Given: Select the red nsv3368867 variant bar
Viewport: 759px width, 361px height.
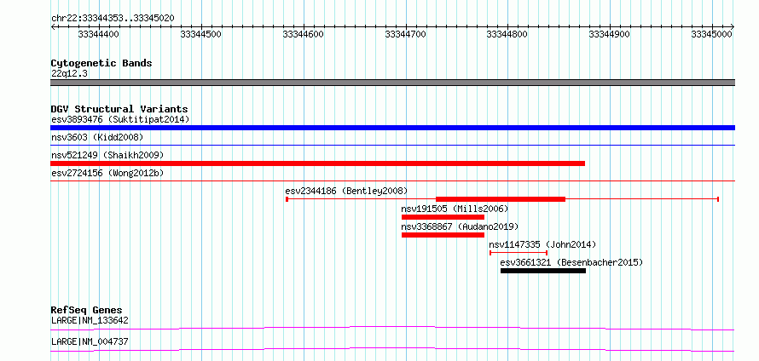Looking at the screenshot, I should [443, 235].
